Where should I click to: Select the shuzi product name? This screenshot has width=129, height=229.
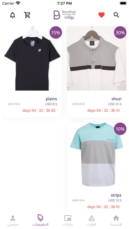click(116, 99)
